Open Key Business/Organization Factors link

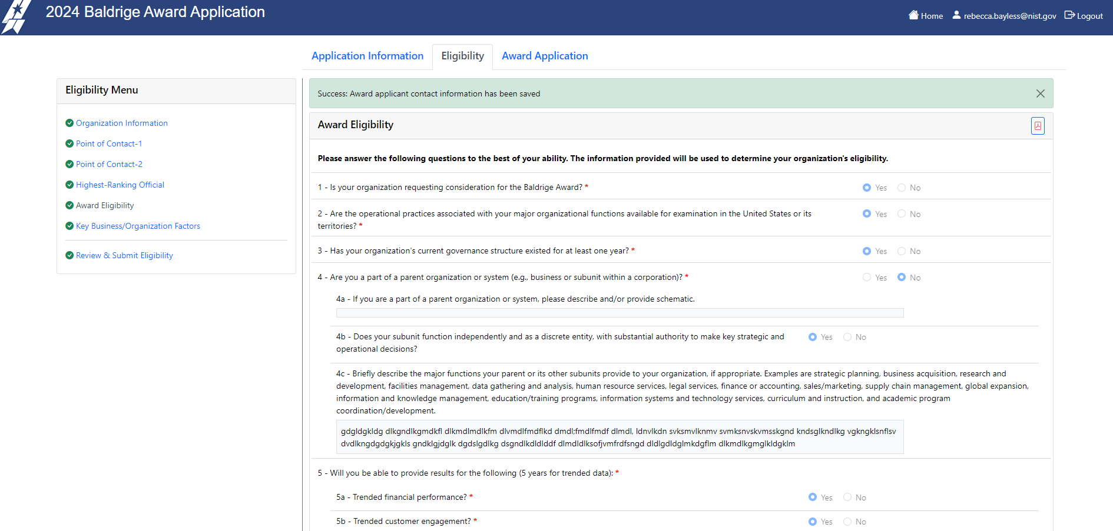(138, 226)
